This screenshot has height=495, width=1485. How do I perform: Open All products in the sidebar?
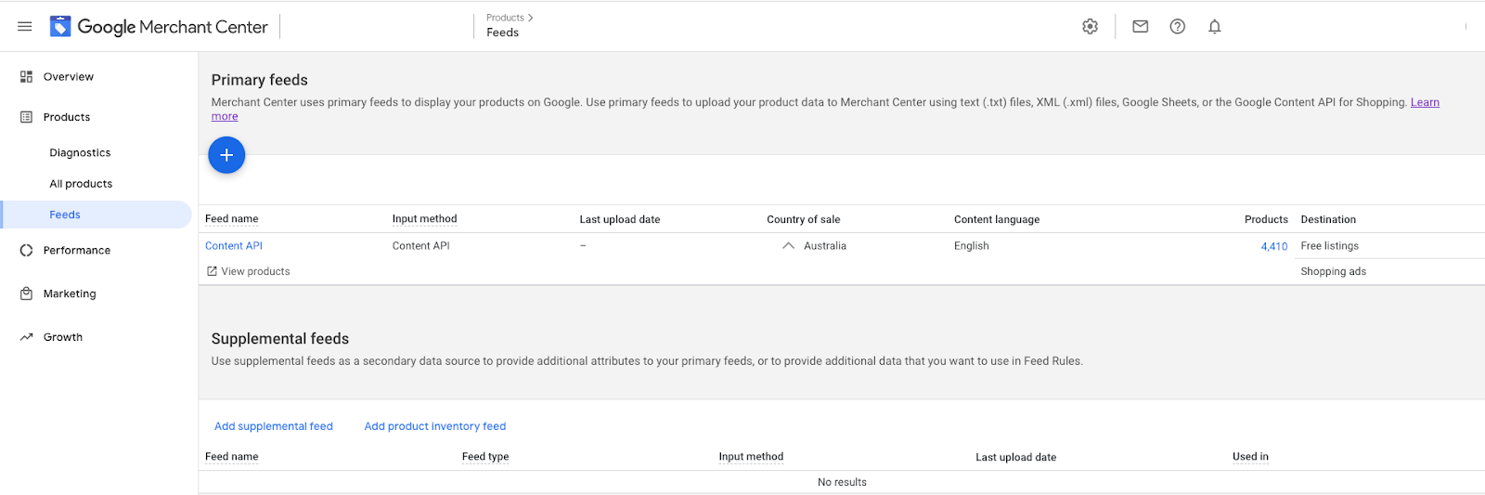point(81,184)
